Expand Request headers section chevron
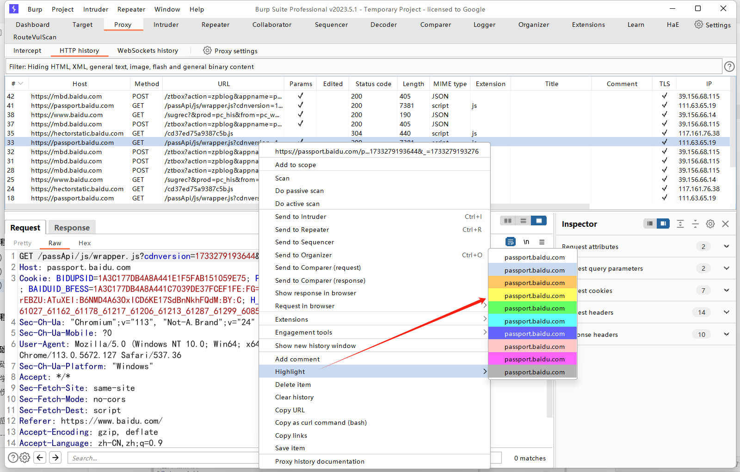 pyautogui.click(x=726, y=312)
